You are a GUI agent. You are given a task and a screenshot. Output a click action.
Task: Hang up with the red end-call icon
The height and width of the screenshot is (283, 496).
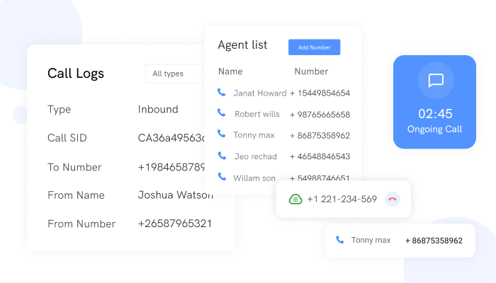point(393,200)
